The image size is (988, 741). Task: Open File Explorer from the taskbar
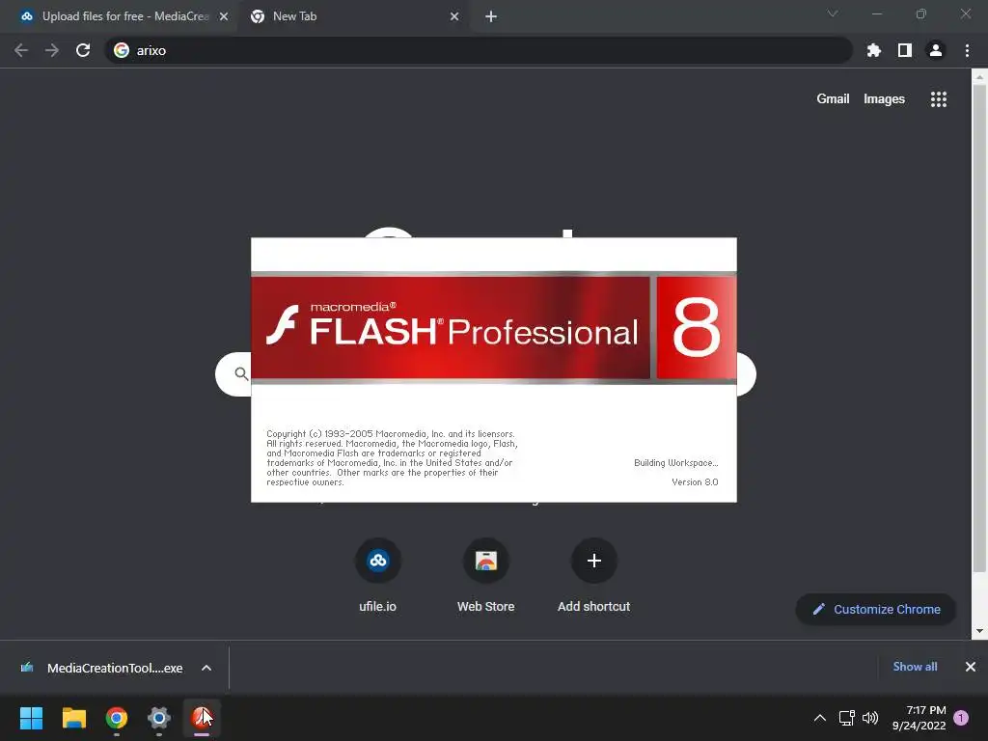click(73, 718)
